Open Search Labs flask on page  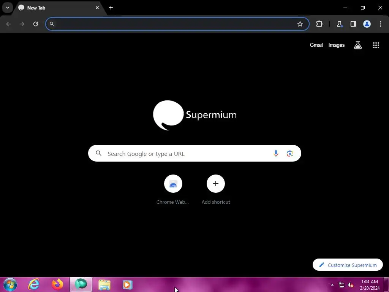click(x=358, y=45)
